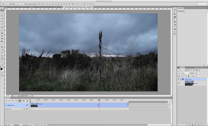The image size is (208, 126).
Task: Go to first frame in Timeline
Action: coord(6,101)
